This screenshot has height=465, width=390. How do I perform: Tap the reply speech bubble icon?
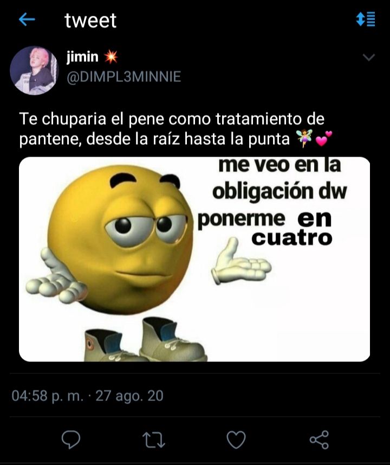[71, 439]
